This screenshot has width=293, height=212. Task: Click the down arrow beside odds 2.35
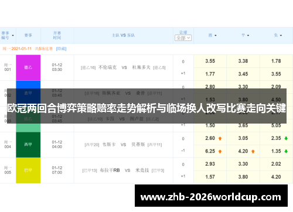286,138
